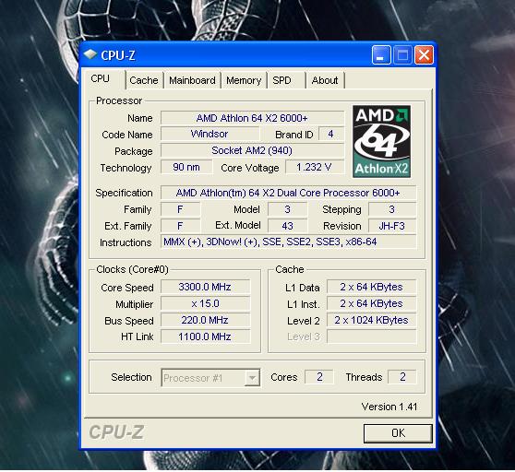The width and height of the screenshot is (515, 472).
Task: Click the OK button
Action: coord(398,433)
